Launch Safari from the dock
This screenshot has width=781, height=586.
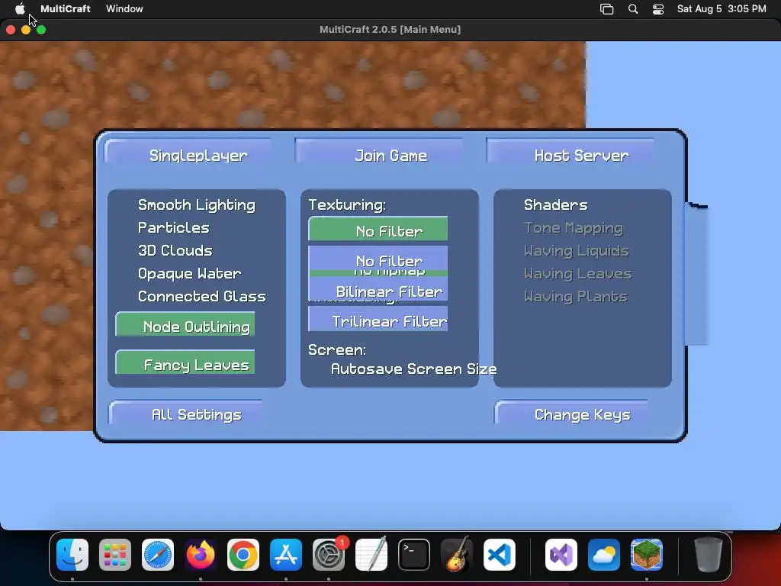click(158, 555)
